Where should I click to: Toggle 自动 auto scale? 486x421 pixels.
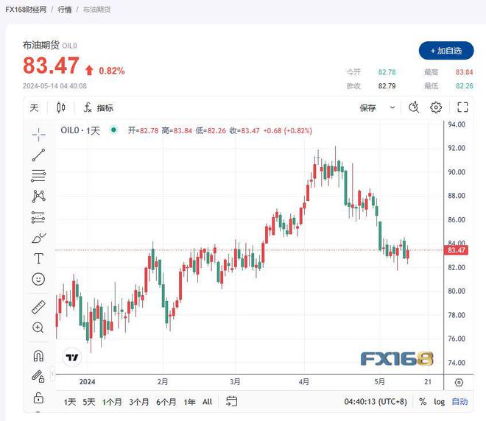click(x=459, y=402)
